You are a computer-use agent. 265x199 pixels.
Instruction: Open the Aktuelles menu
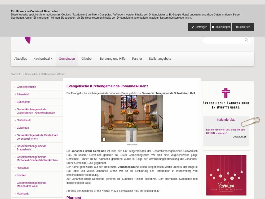(21, 59)
